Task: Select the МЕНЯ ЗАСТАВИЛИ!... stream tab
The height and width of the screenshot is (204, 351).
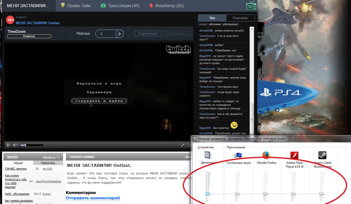Action: (28, 6)
